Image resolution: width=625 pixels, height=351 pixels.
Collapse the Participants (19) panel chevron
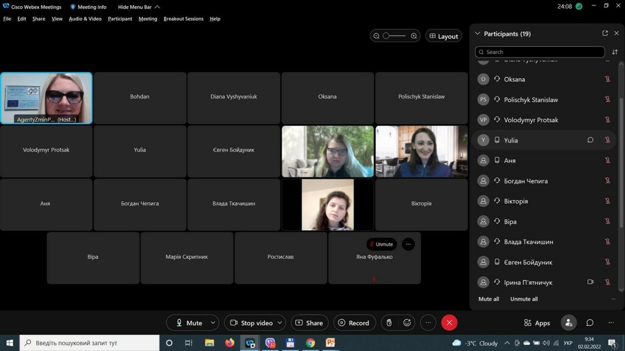[x=477, y=34]
